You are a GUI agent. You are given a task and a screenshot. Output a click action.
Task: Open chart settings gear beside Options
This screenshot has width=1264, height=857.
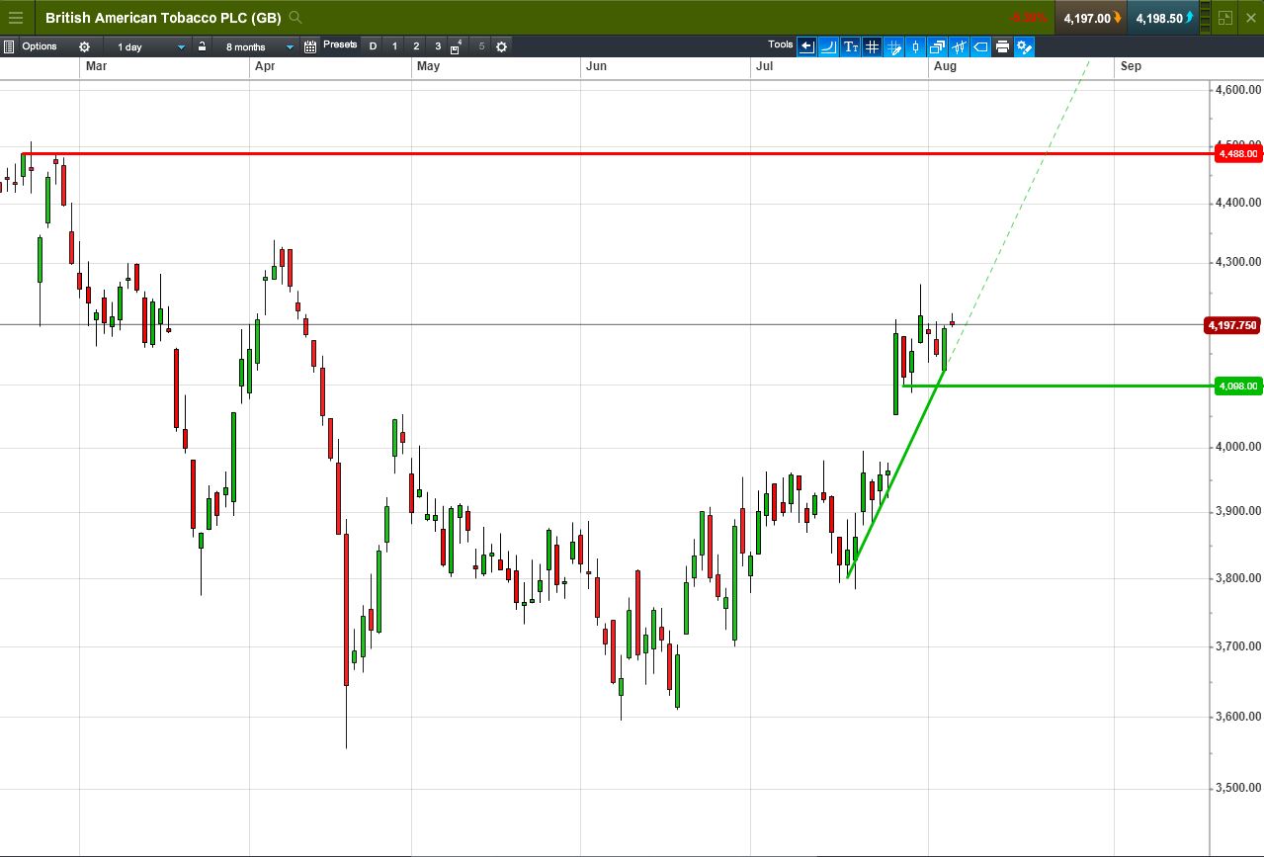(x=84, y=46)
